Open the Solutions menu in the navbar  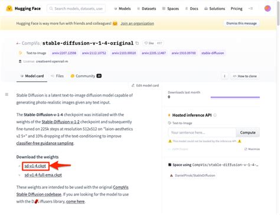(214, 8)
